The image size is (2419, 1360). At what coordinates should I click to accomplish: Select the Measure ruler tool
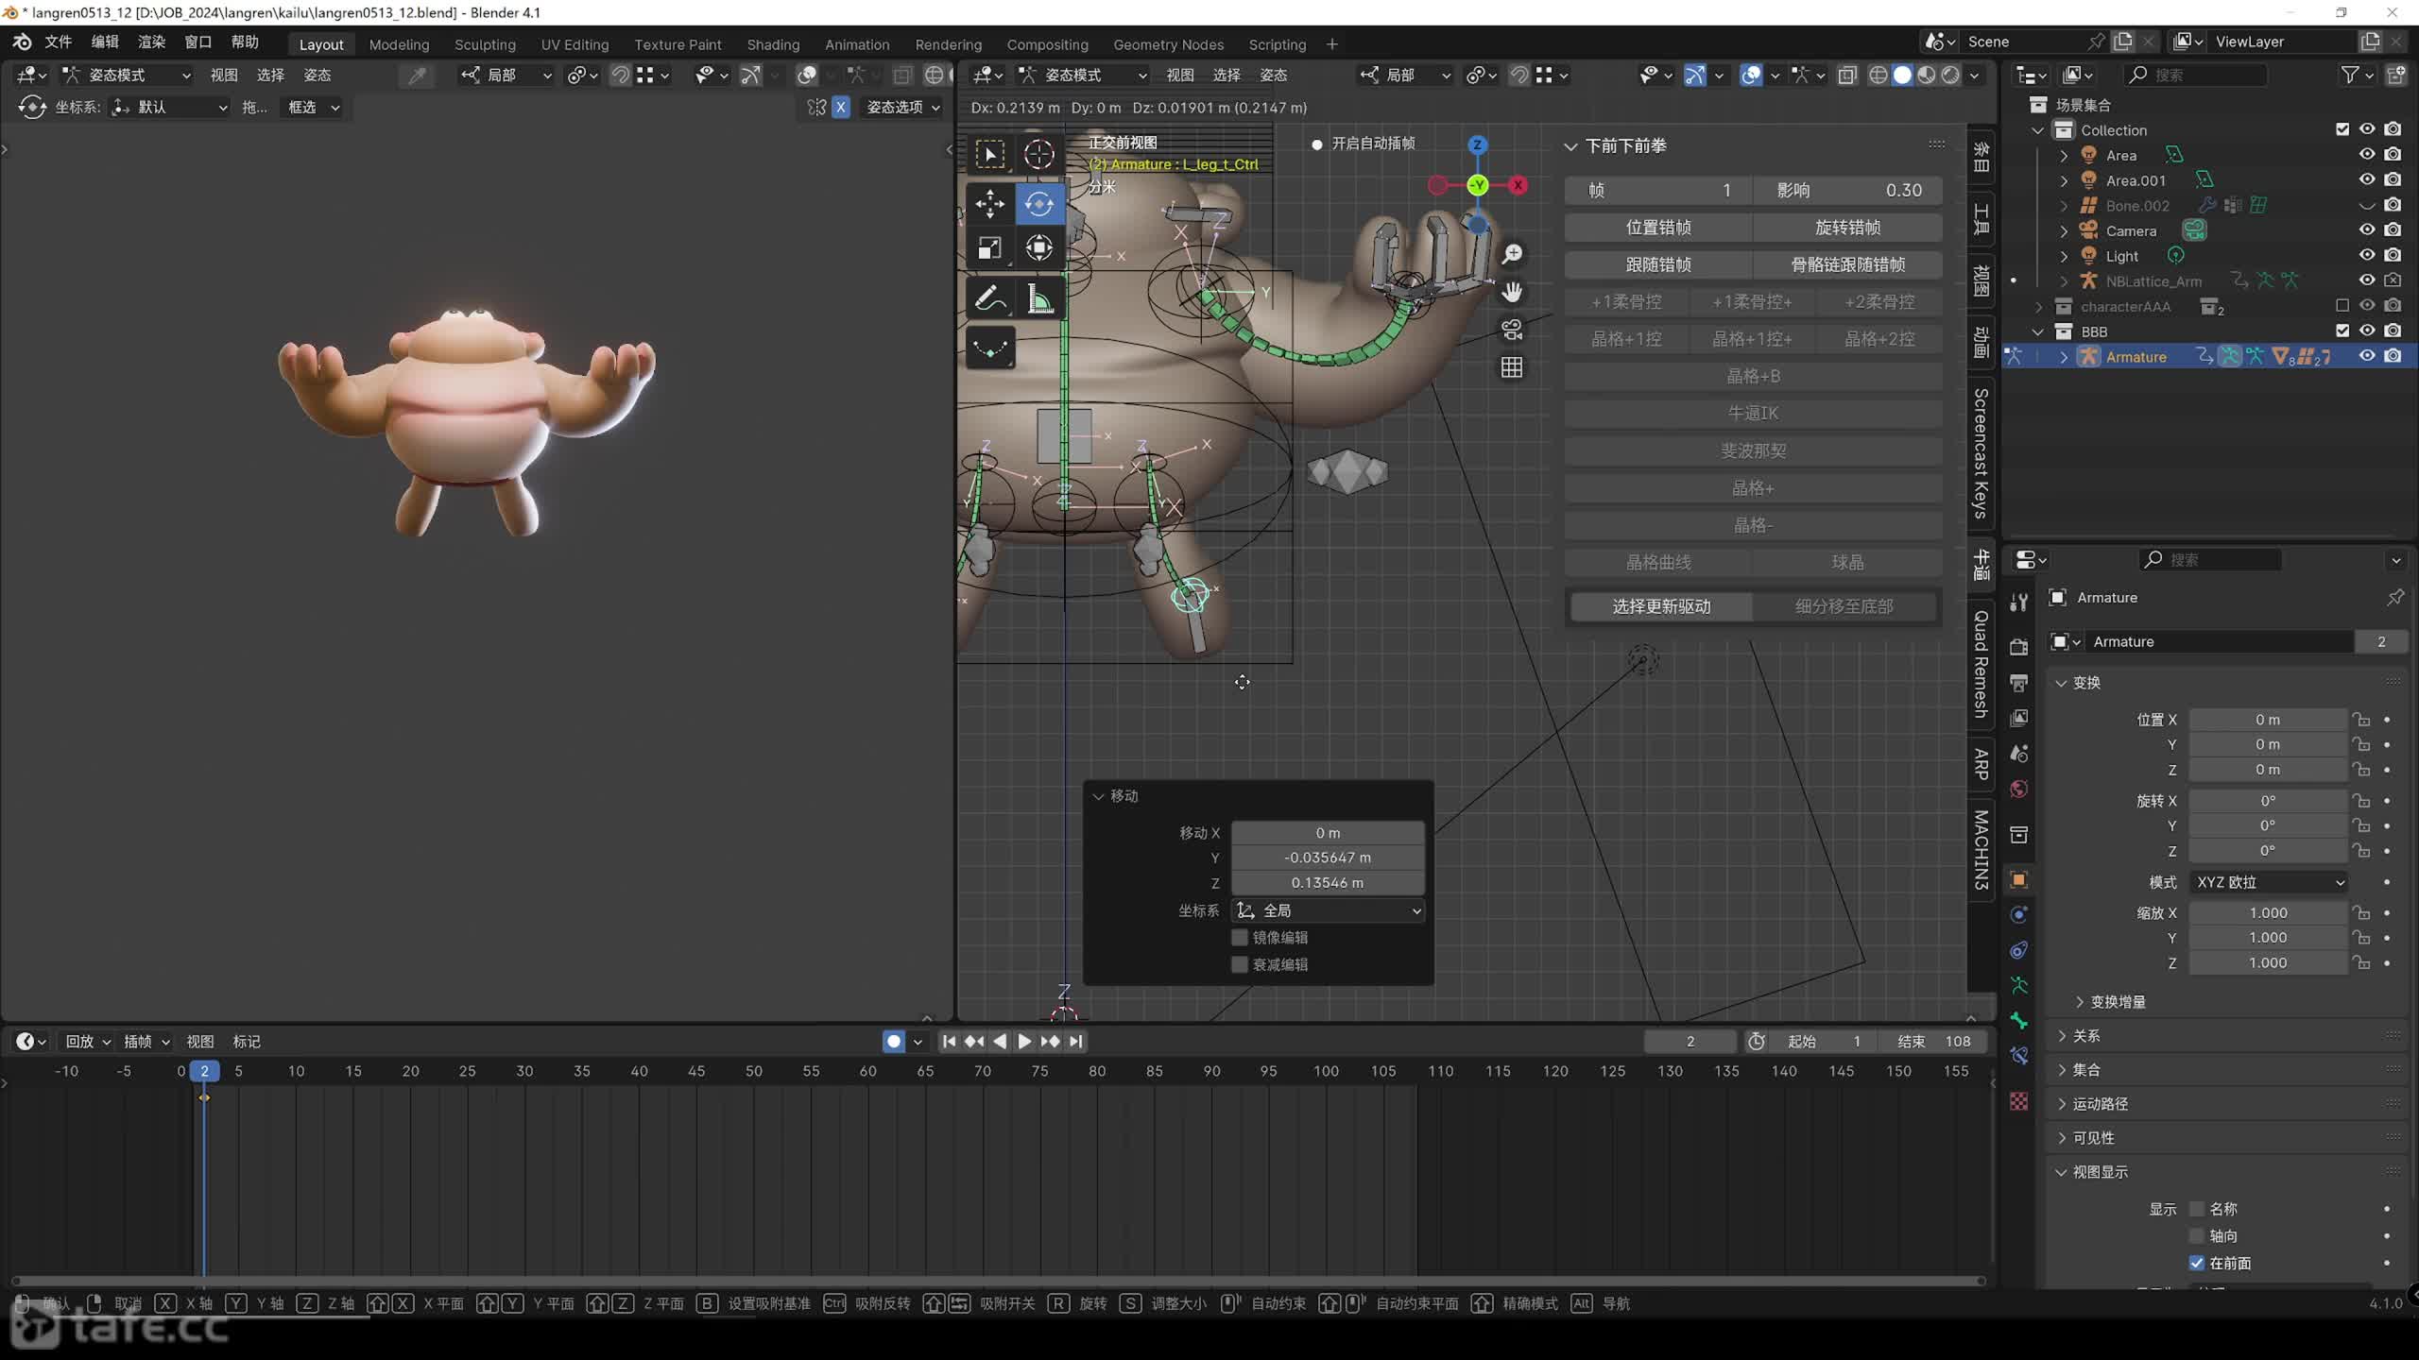point(1039,299)
